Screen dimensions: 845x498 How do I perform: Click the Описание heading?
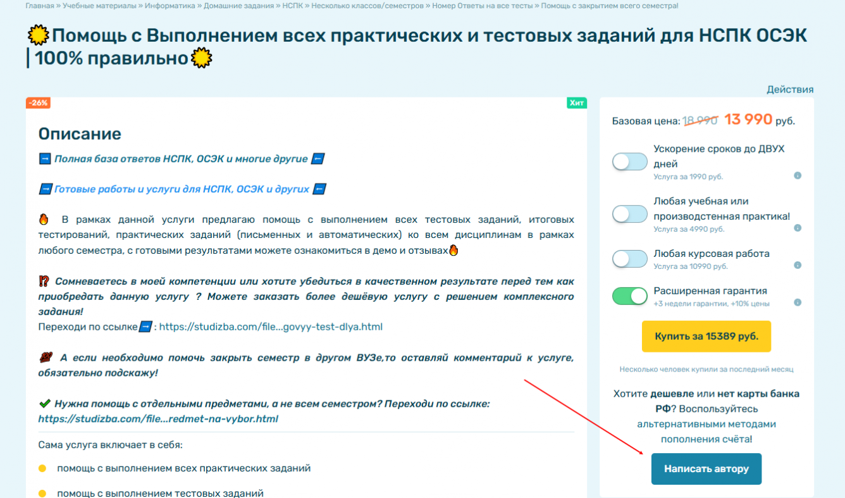click(80, 134)
